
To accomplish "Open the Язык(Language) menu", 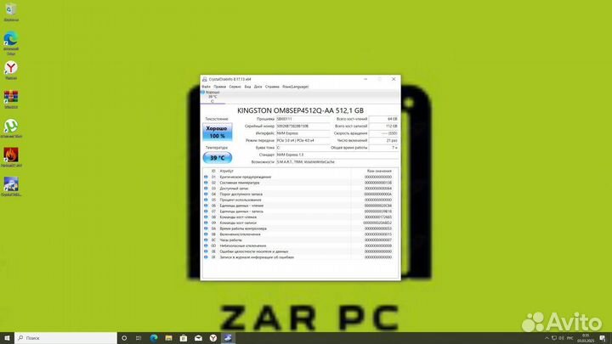I will click(296, 87).
